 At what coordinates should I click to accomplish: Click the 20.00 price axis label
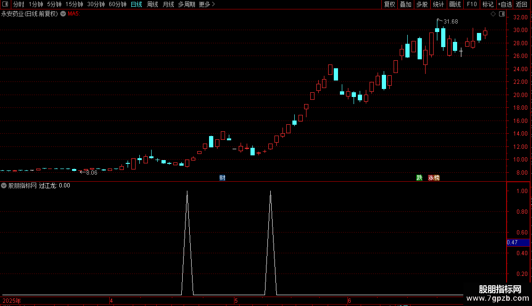pyautogui.click(x=520, y=95)
